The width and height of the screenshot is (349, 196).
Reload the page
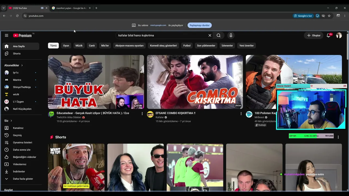17,16
